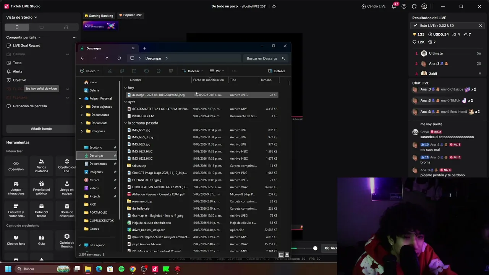Viewport: 489px width, 275px height.
Task: Click the Buscar en Descargas search field
Action: [x=266, y=58]
